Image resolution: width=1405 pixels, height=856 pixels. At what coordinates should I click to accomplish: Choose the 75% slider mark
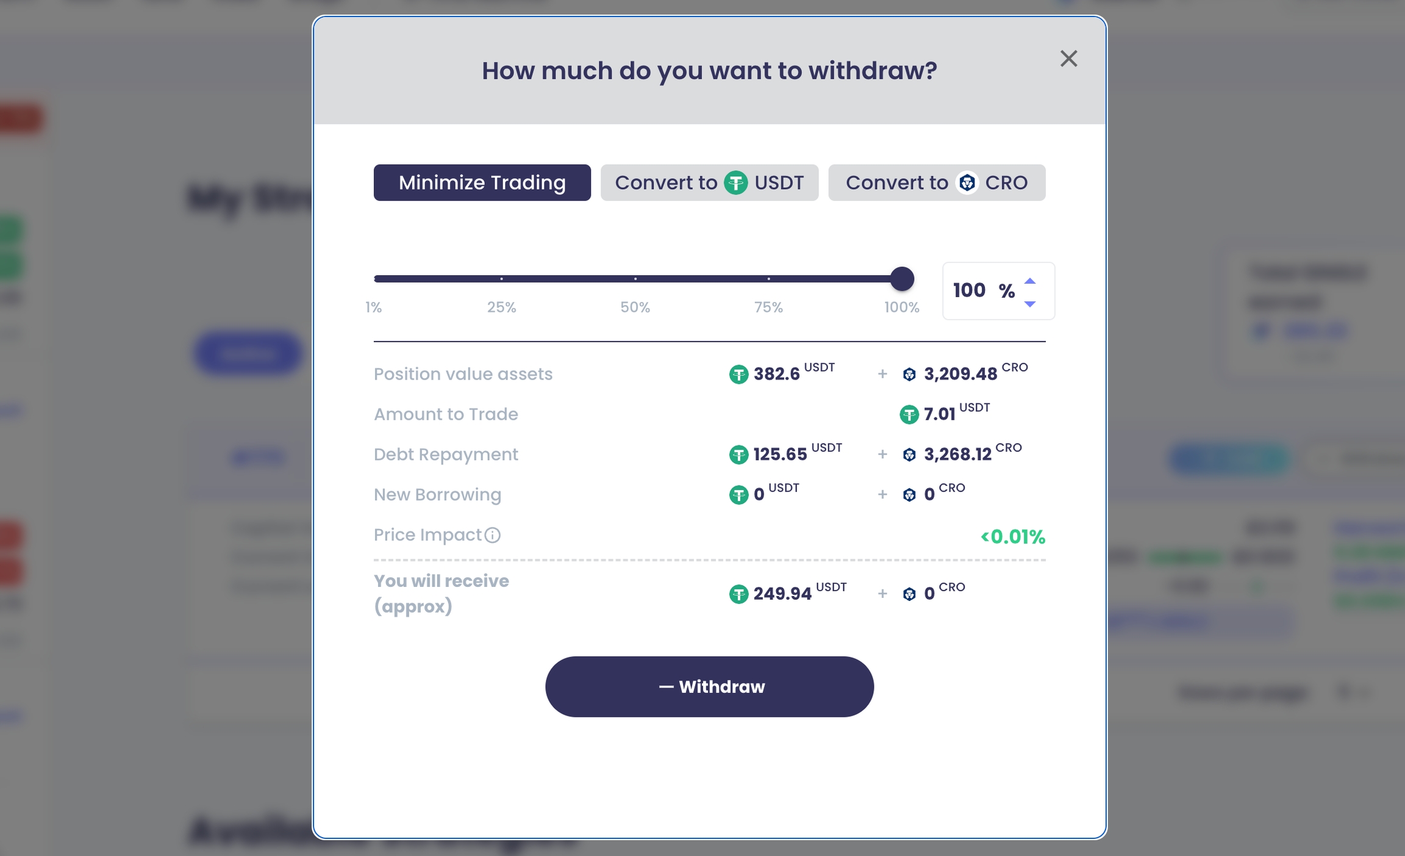(768, 279)
